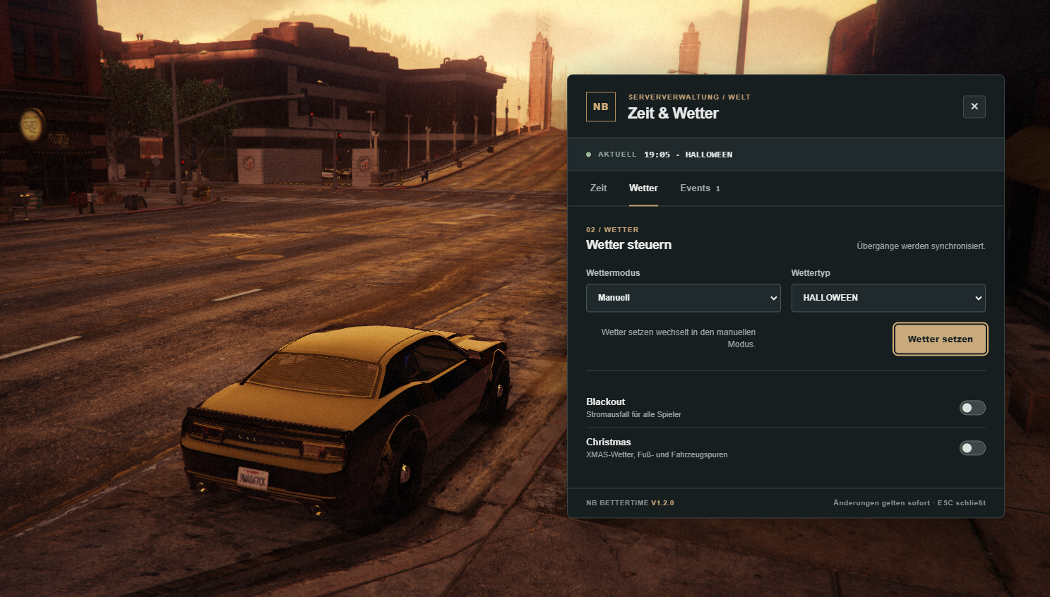Click the 02 / WETTER section label
This screenshot has width=1050, height=597.
tap(612, 230)
